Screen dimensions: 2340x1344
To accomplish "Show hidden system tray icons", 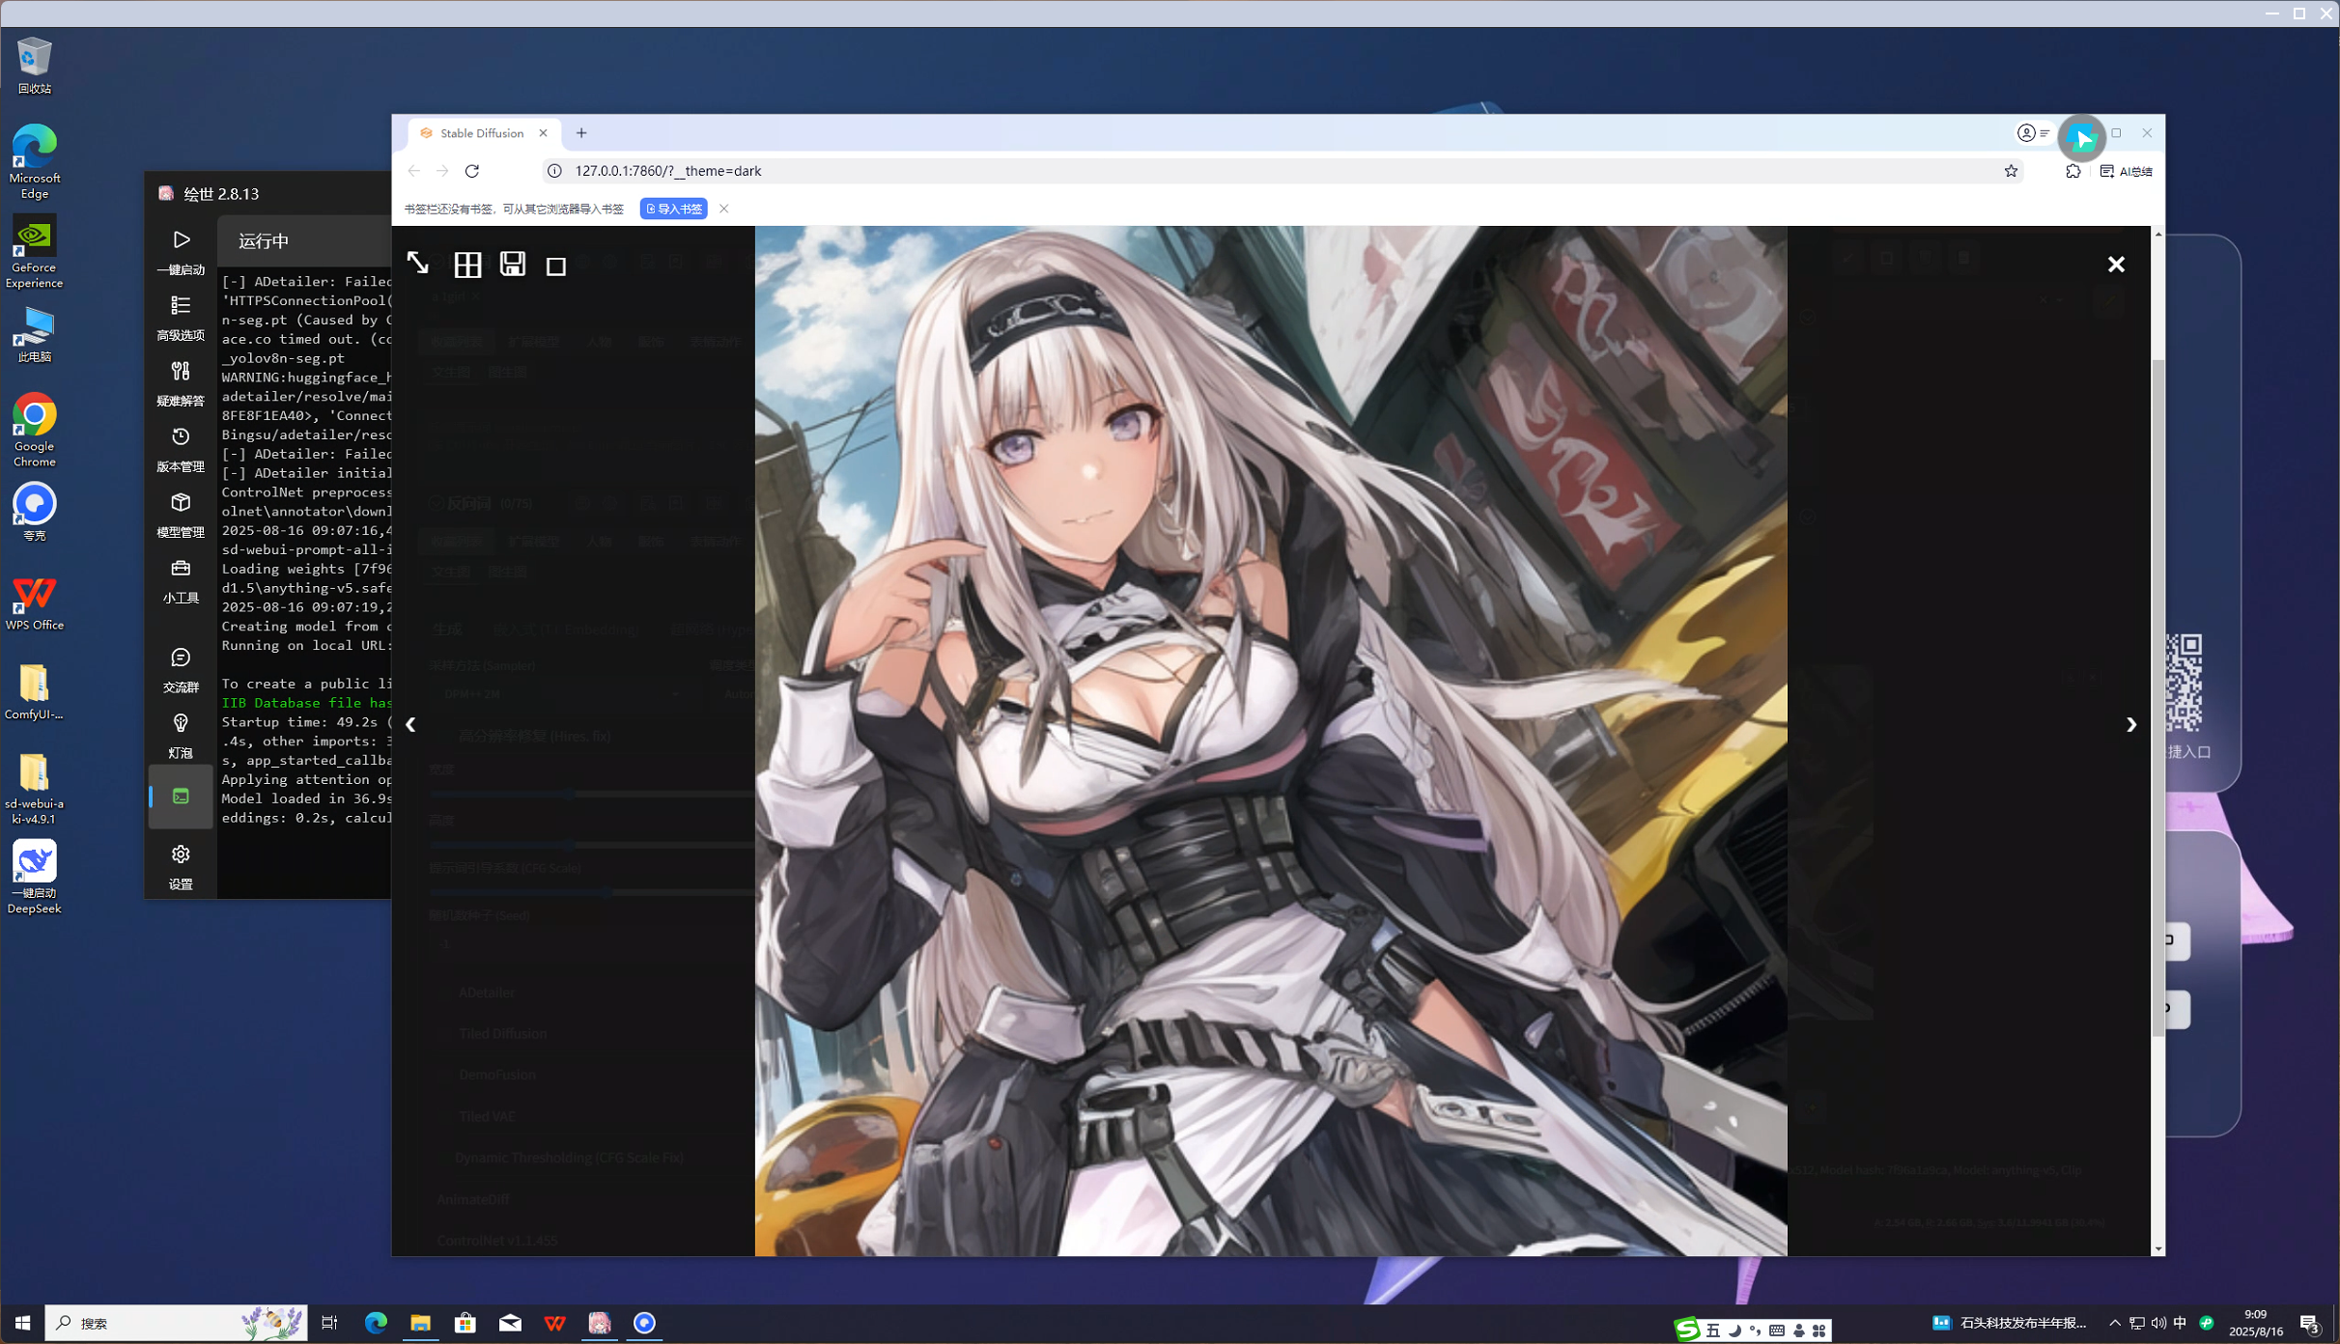I will (2114, 1323).
